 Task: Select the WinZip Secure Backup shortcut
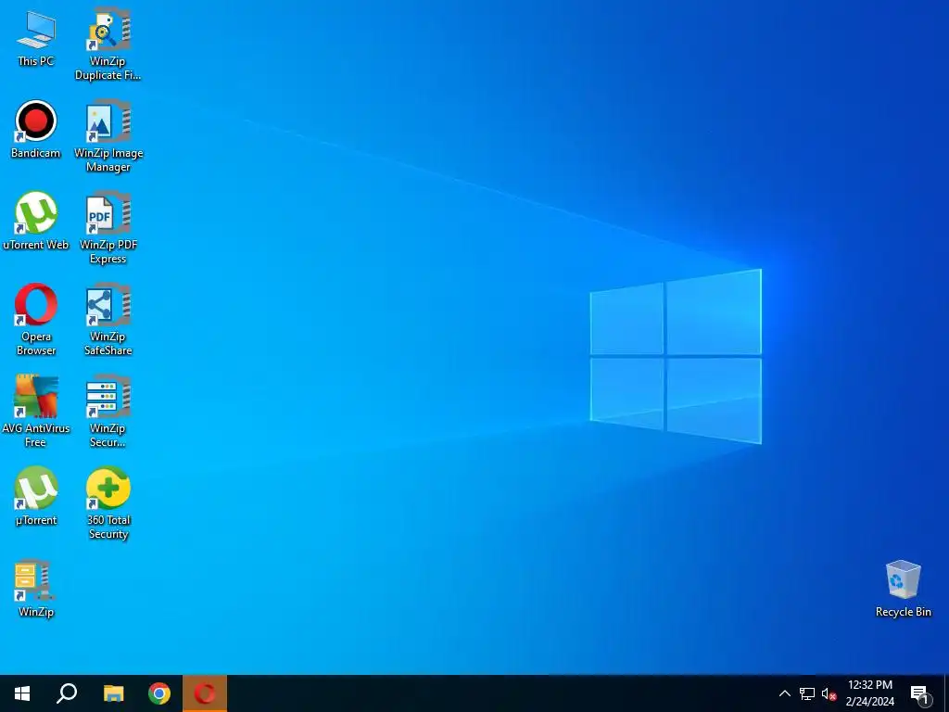coord(108,412)
